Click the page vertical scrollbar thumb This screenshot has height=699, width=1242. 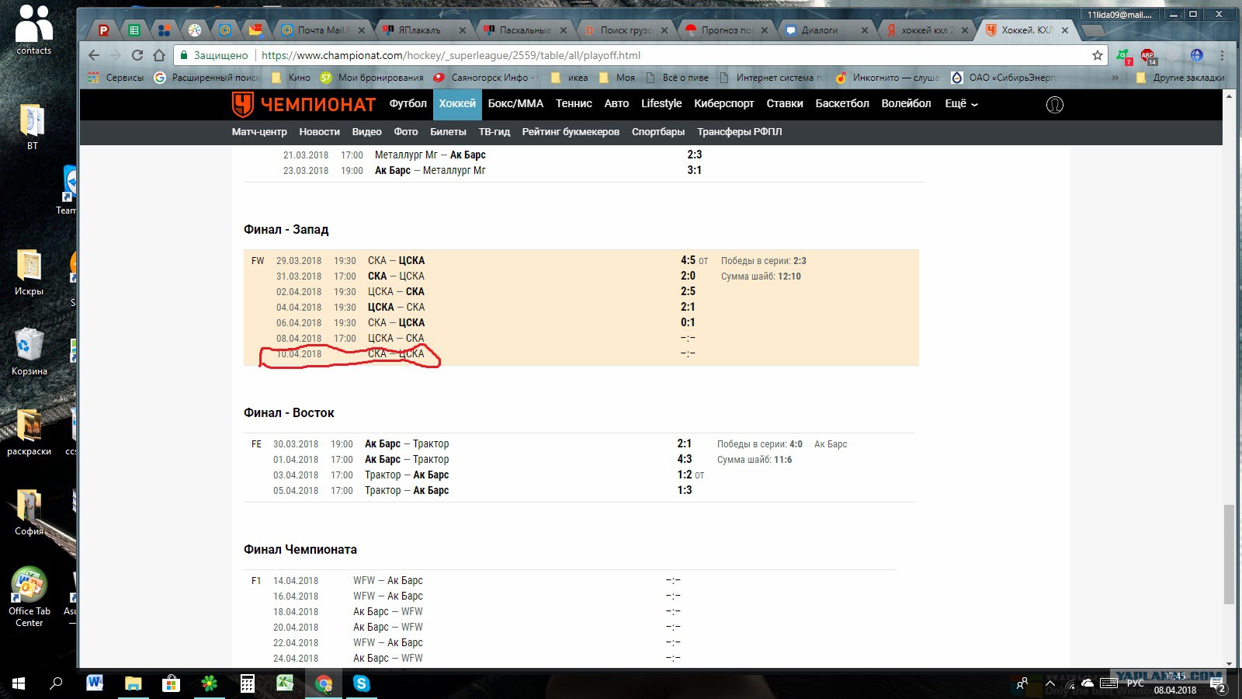point(1229,554)
